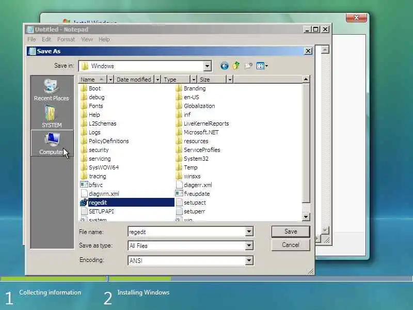The width and height of the screenshot is (413, 310).
Task: Click inside the File name field
Action: (x=186, y=231)
